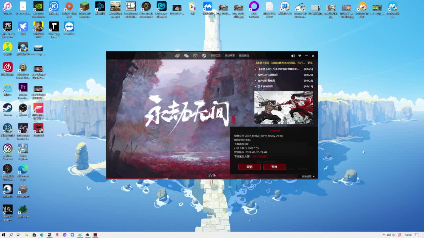The image size is (424, 238).
Task: Open the 客户端修复教程 news item
Action: (266, 81)
